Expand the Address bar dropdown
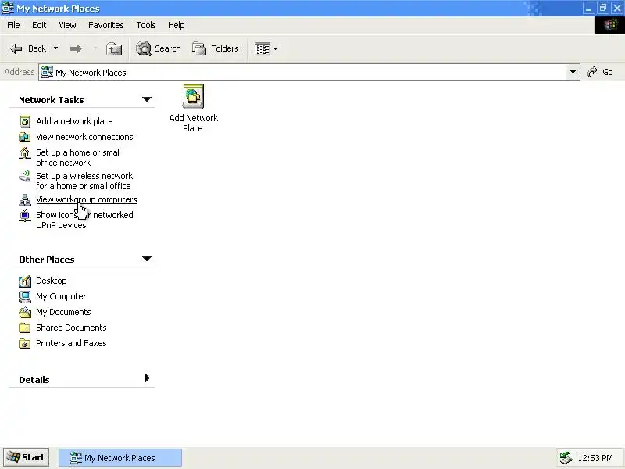The height and width of the screenshot is (469, 625). point(573,72)
